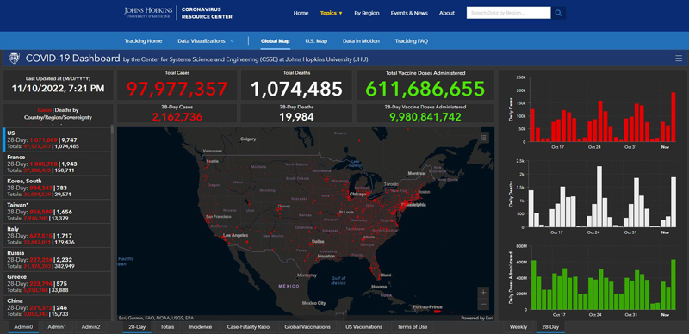Click the vaccine doses total 611,686,655
This screenshot has height=334, width=689.
click(x=425, y=89)
